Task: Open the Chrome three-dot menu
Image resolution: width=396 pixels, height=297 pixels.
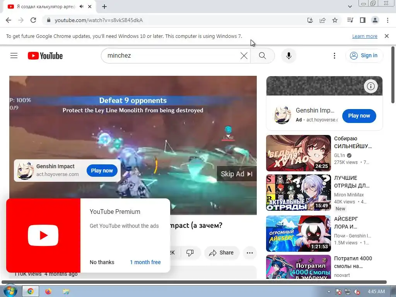Action: point(387,20)
